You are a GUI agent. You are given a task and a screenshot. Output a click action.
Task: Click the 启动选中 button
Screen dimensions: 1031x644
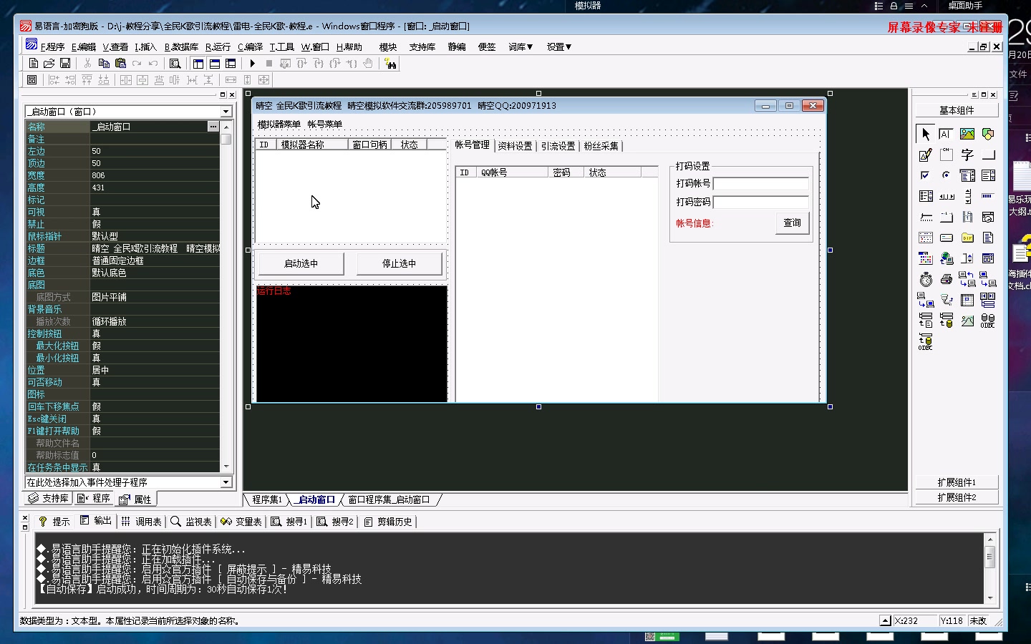(x=301, y=263)
